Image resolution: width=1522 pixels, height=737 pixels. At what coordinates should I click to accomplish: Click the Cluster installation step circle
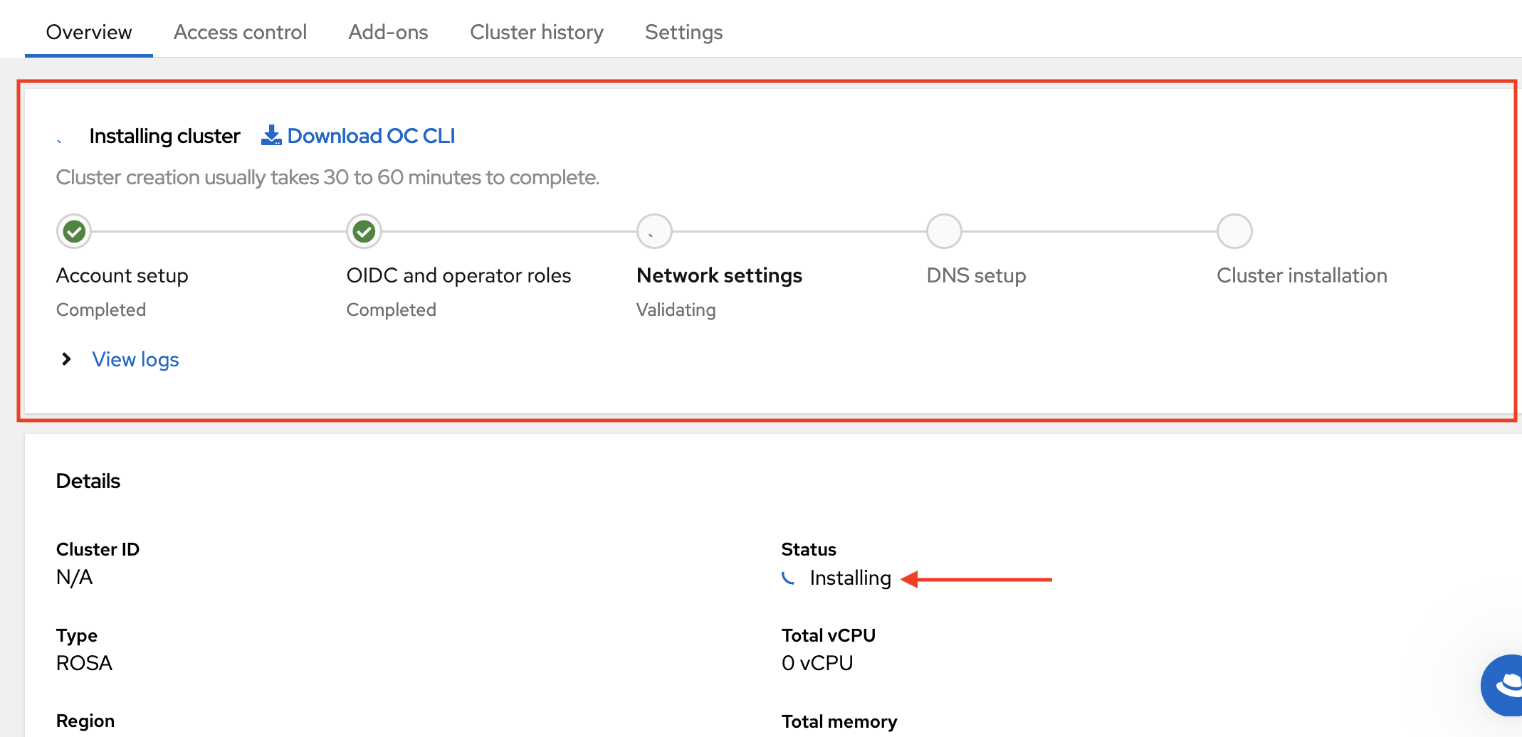point(1234,231)
